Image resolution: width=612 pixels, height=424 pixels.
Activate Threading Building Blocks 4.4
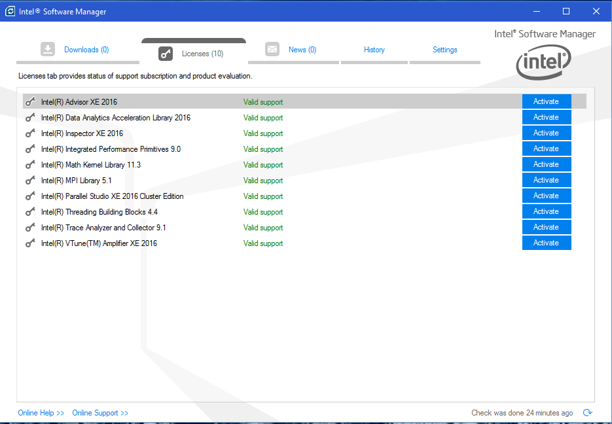click(x=547, y=211)
